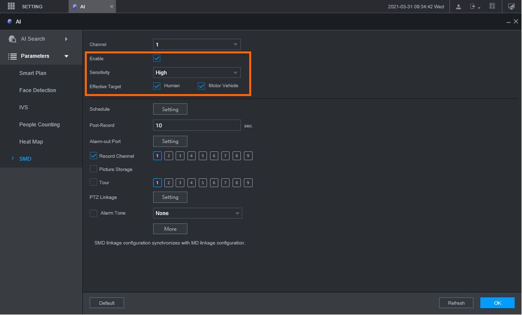Click the AI Search magnifier icon in sidebar
522x315 pixels.
click(x=13, y=39)
